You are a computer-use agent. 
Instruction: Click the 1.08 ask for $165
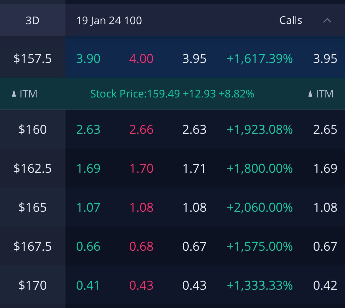click(x=141, y=207)
